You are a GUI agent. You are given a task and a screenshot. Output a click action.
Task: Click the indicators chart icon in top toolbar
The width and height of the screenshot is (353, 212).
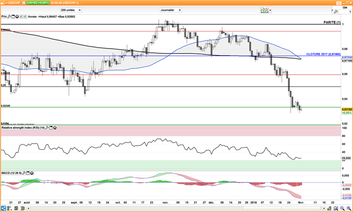pyautogui.click(x=264, y=10)
